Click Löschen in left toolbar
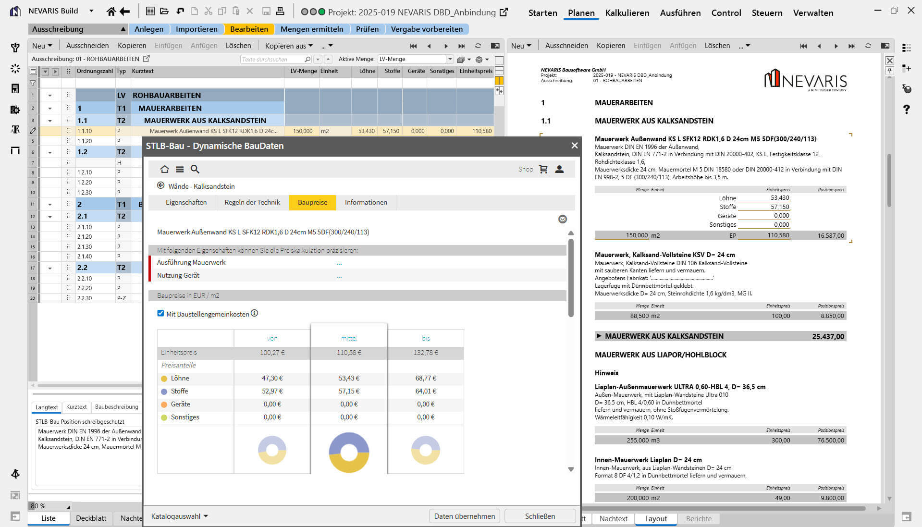Screen dimensions: 922x527 click(238, 46)
